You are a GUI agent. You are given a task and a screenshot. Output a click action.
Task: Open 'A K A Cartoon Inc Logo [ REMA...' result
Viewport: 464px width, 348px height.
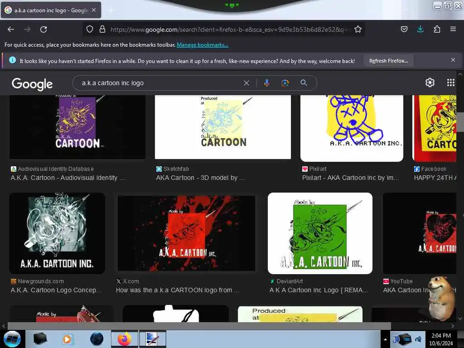point(319,290)
